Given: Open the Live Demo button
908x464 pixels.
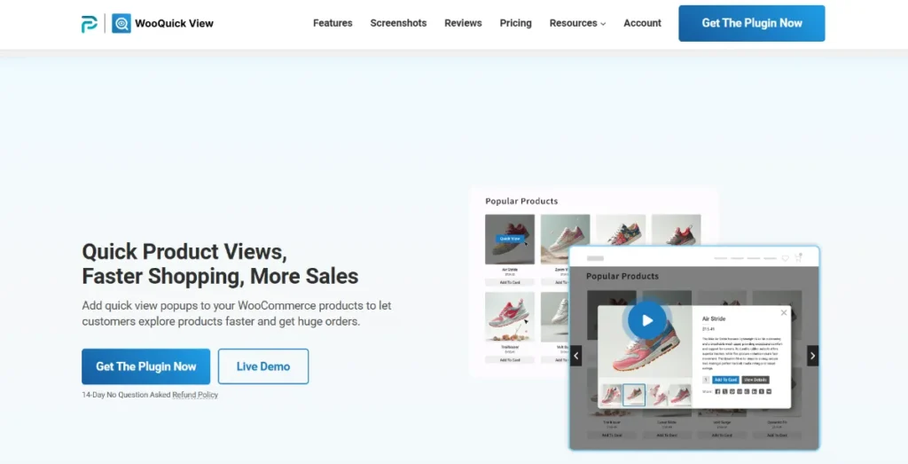Looking at the screenshot, I should coord(262,366).
